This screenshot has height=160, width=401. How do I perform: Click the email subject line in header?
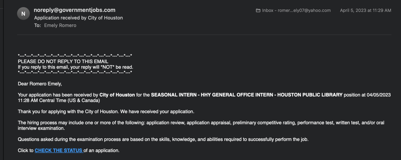78,18
